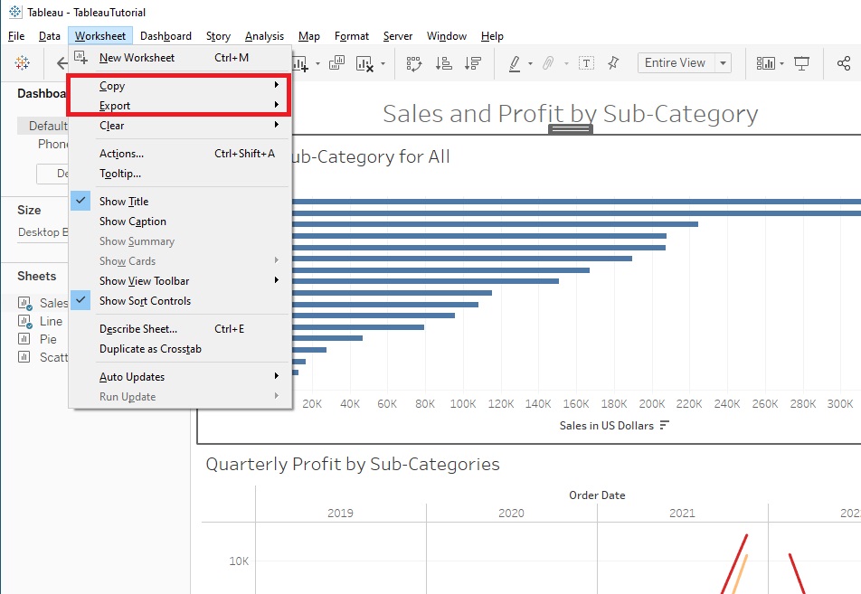Open the Server menu
Screen dimensions: 861x594
click(398, 36)
